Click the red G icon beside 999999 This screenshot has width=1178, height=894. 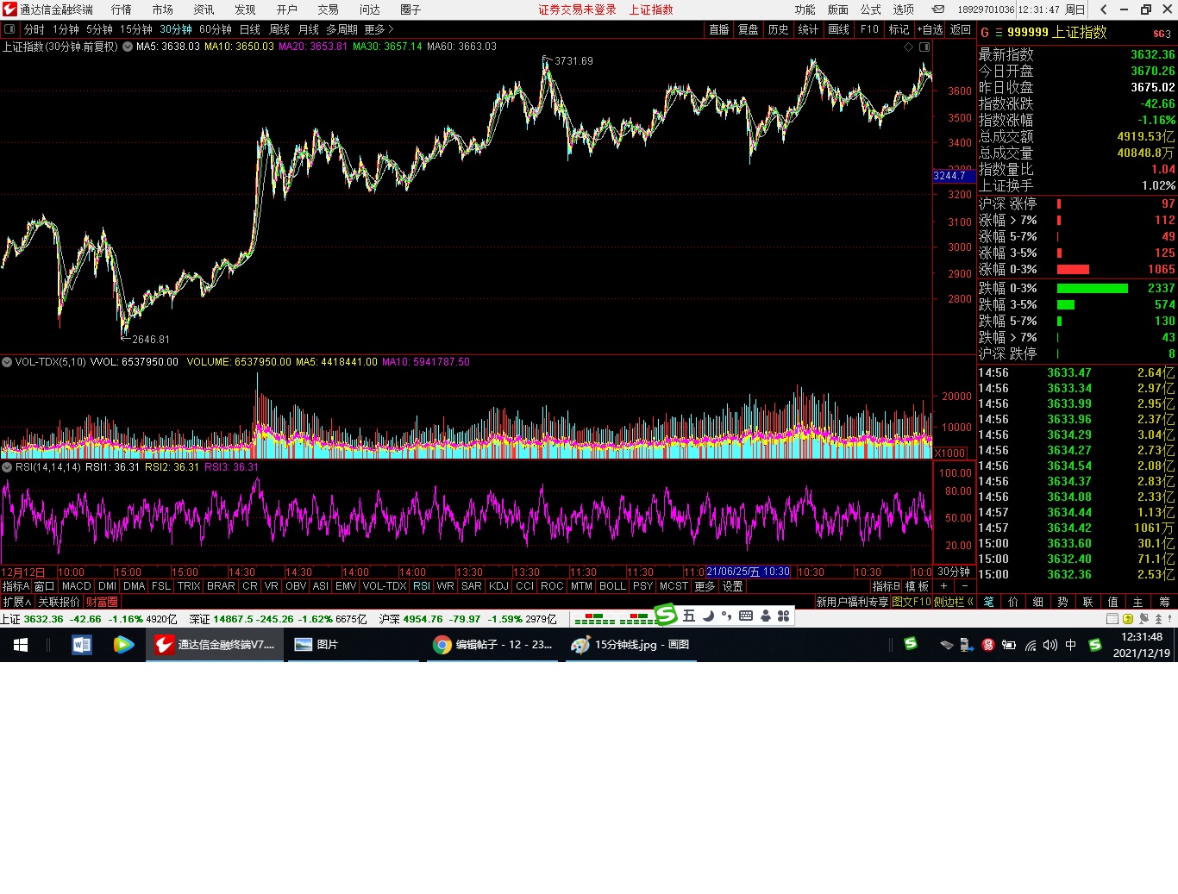(x=985, y=33)
